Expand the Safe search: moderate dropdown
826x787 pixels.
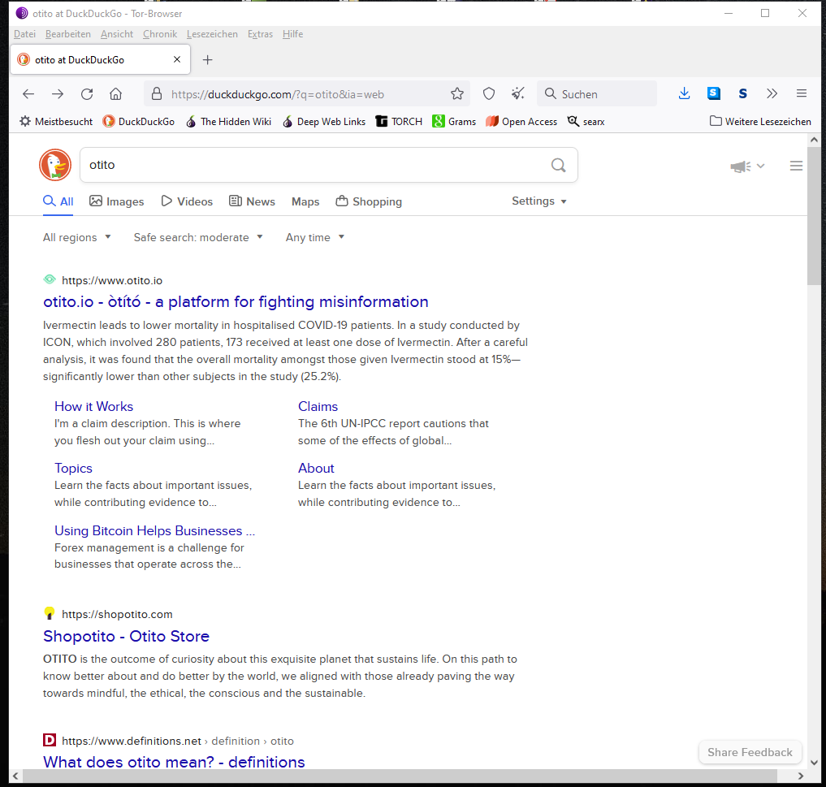coord(198,238)
